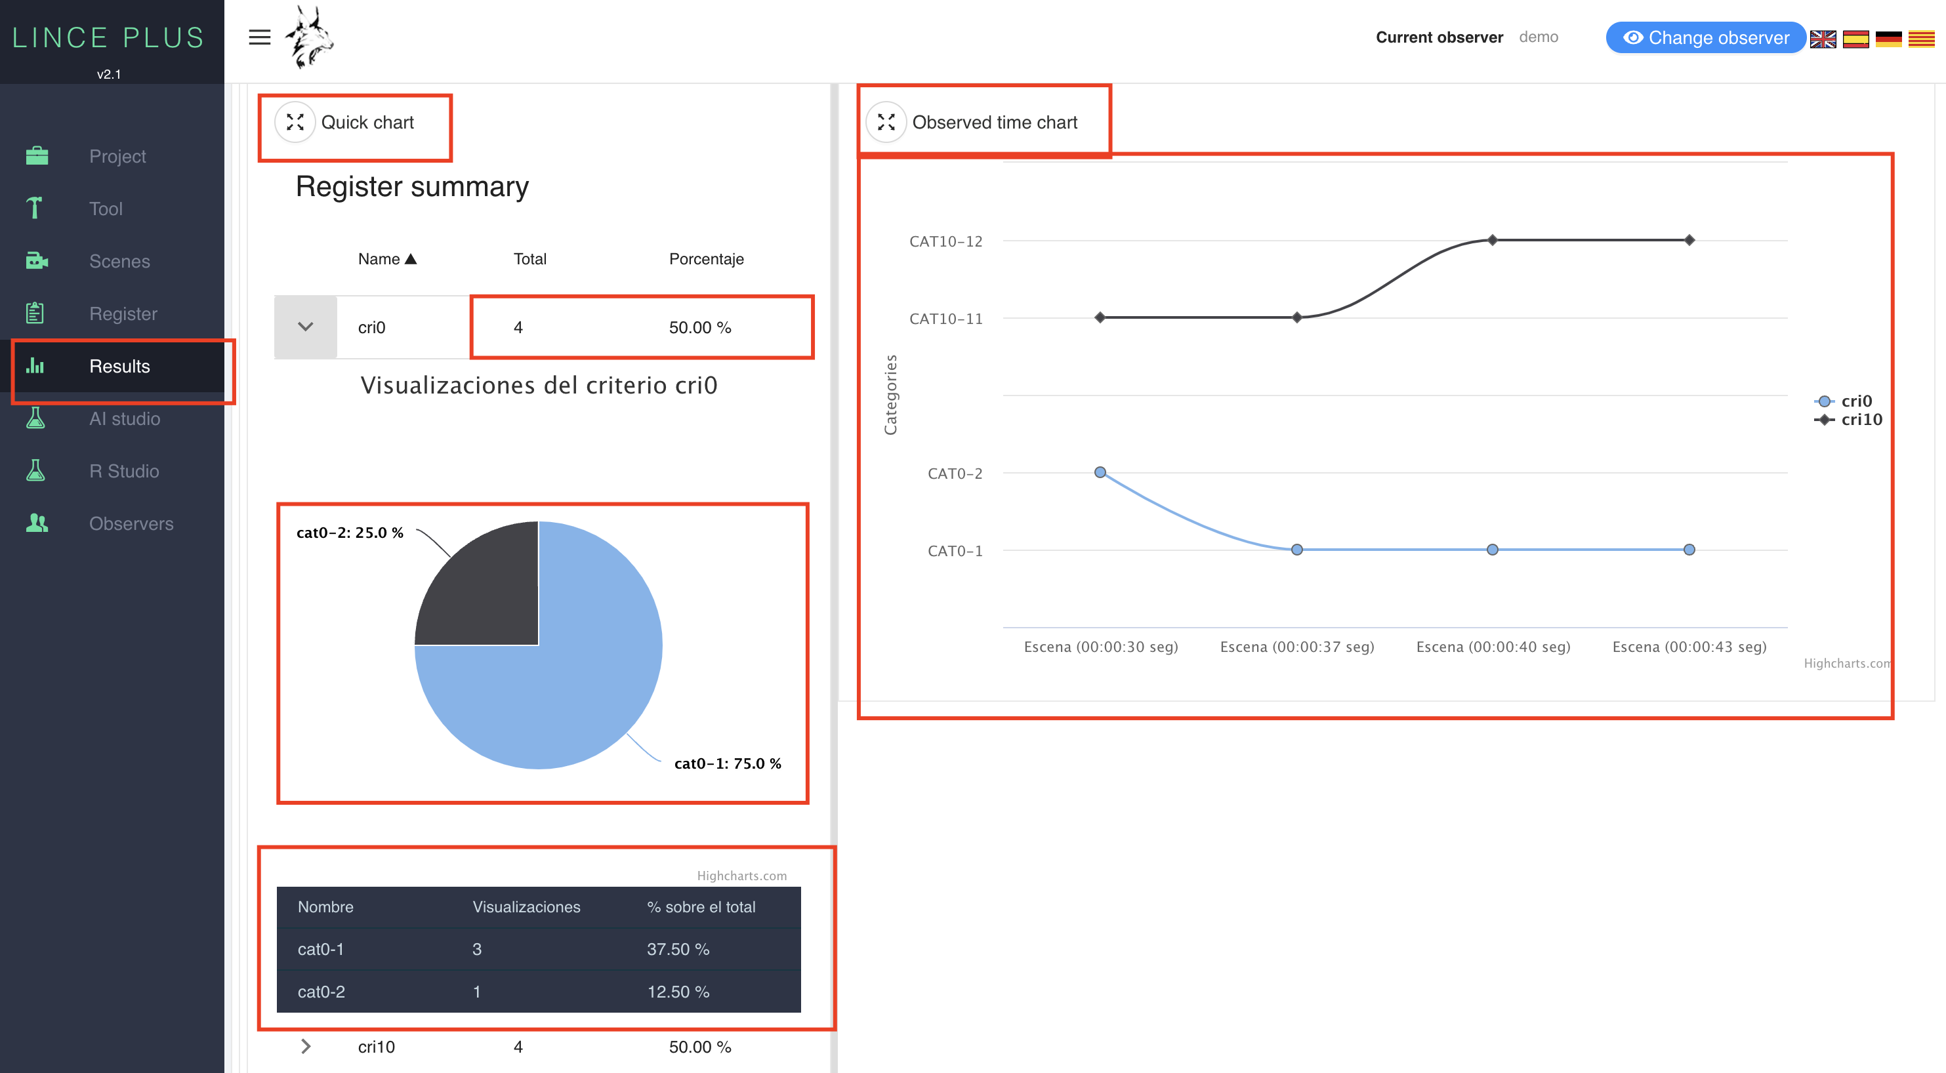Open the Tool menu item
The height and width of the screenshot is (1073, 1946).
112,209
